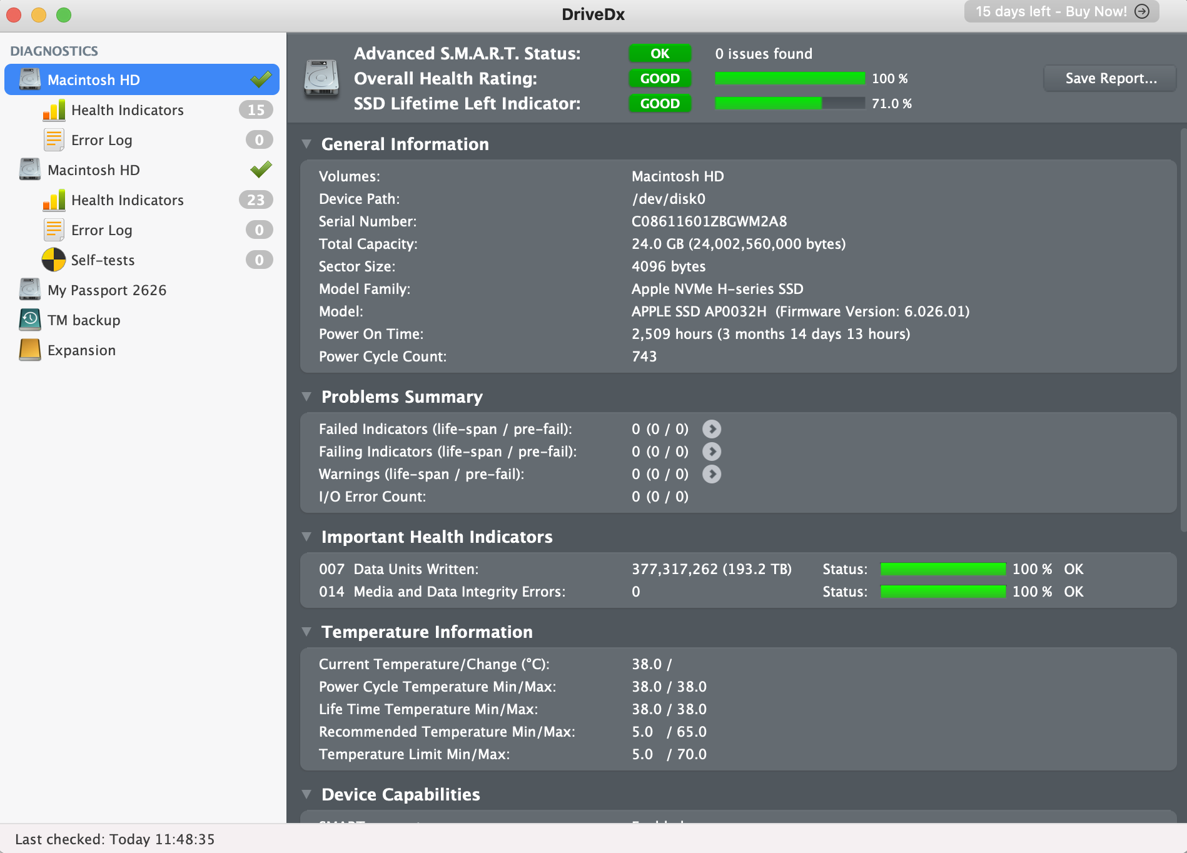Image resolution: width=1187 pixels, height=853 pixels.
Task: Click the GOOD Overall Health Rating badge
Action: (660, 79)
